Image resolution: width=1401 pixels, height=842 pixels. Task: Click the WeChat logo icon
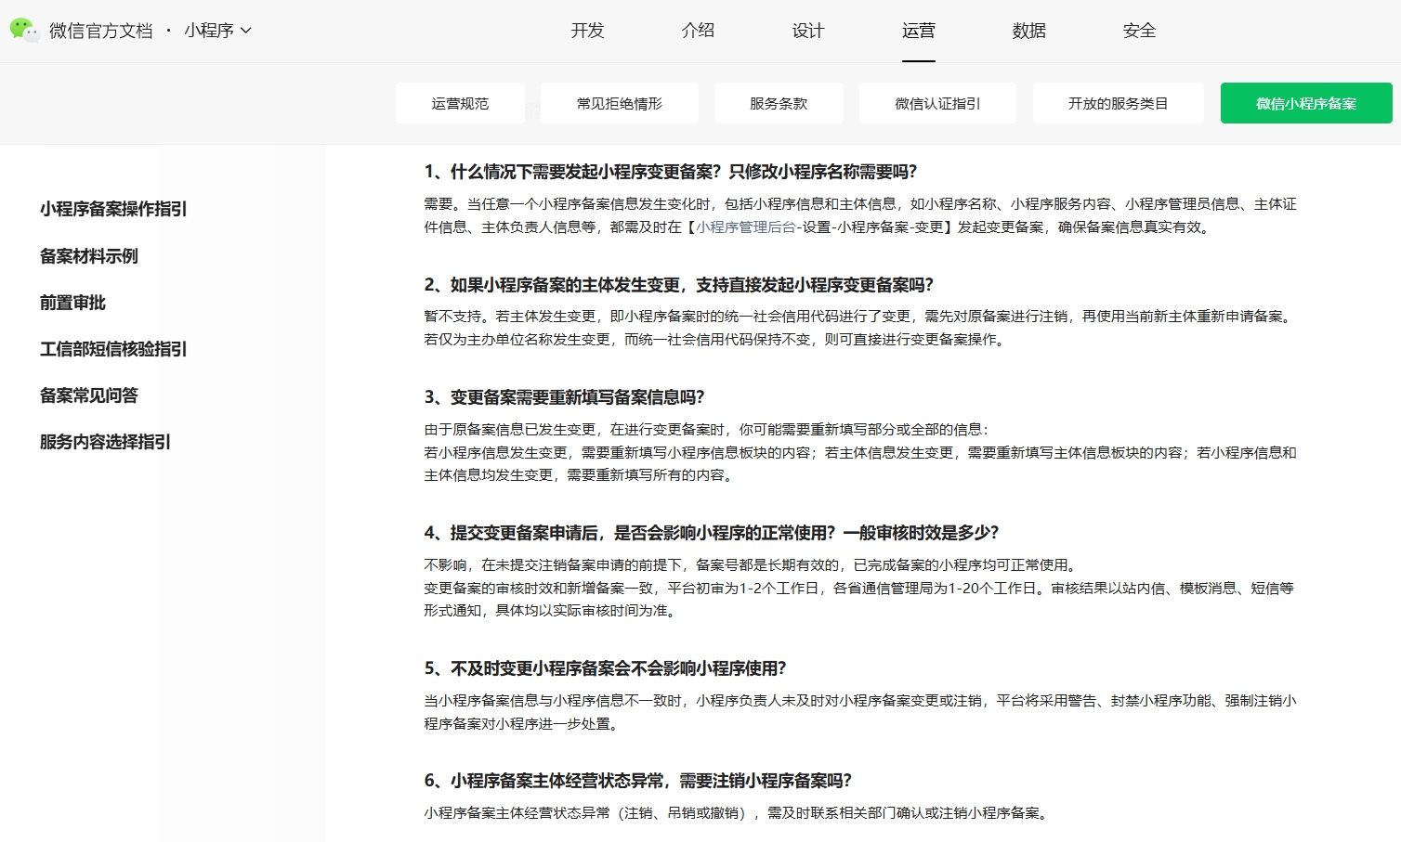coord(24,31)
